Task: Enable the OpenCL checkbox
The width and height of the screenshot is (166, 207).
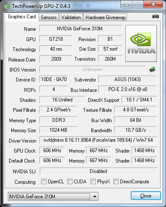Action: [x=44, y=181]
